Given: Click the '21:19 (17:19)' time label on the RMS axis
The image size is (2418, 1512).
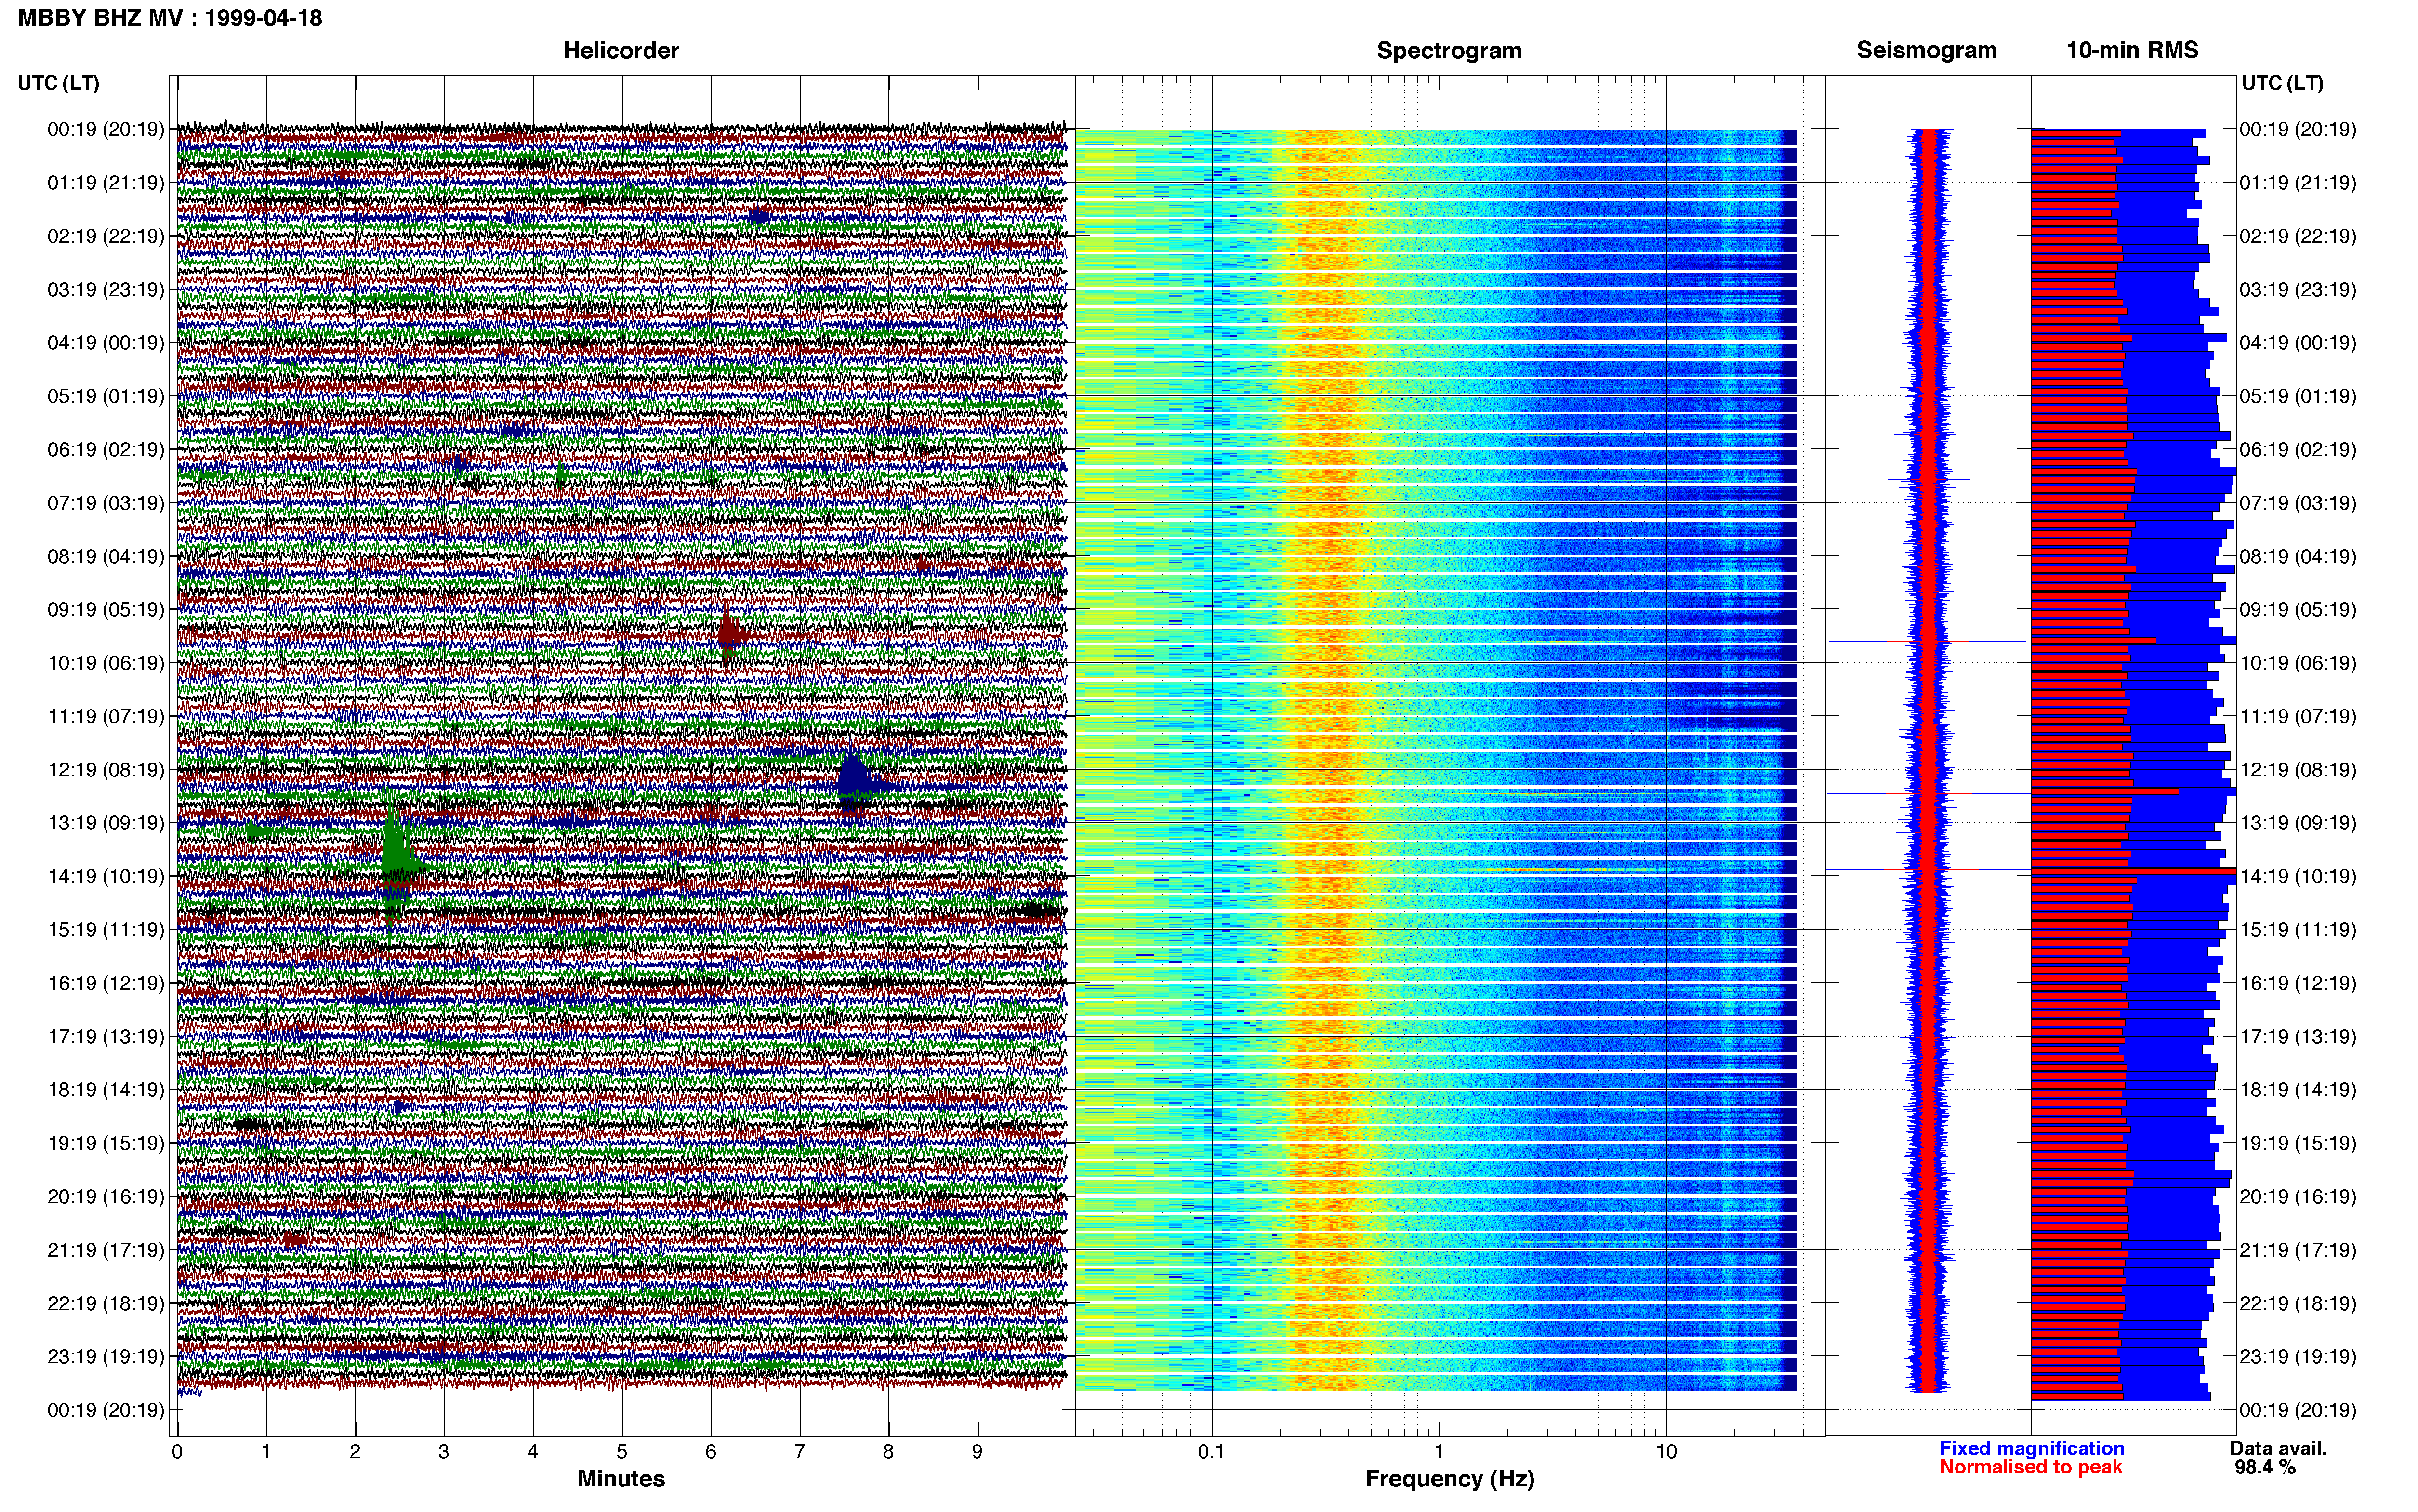Looking at the screenshot, I should click(x=2298, y=1249).
